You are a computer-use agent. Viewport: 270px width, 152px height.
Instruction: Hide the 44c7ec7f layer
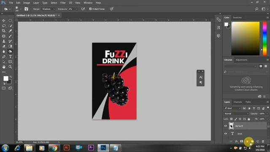pos(226,126)
